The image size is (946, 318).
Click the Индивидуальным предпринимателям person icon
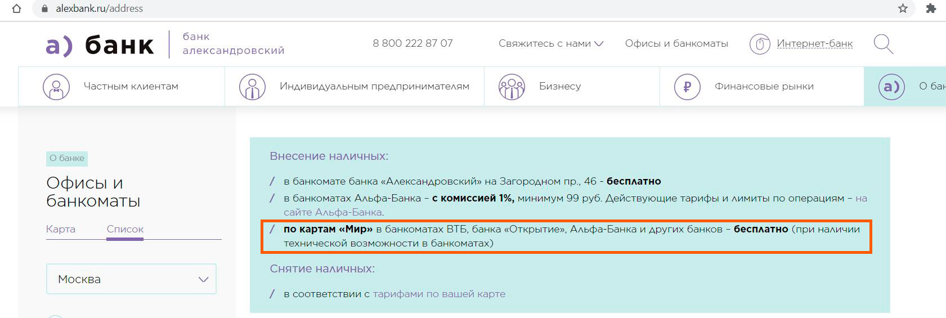point(252,87)
